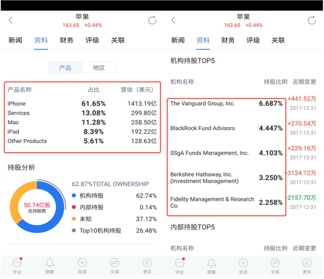Add to 自选 watchlist on right screen
Image resolution: width=324 pixels, height=279 pixels.
pyautogui.click(x=243, y=266)
